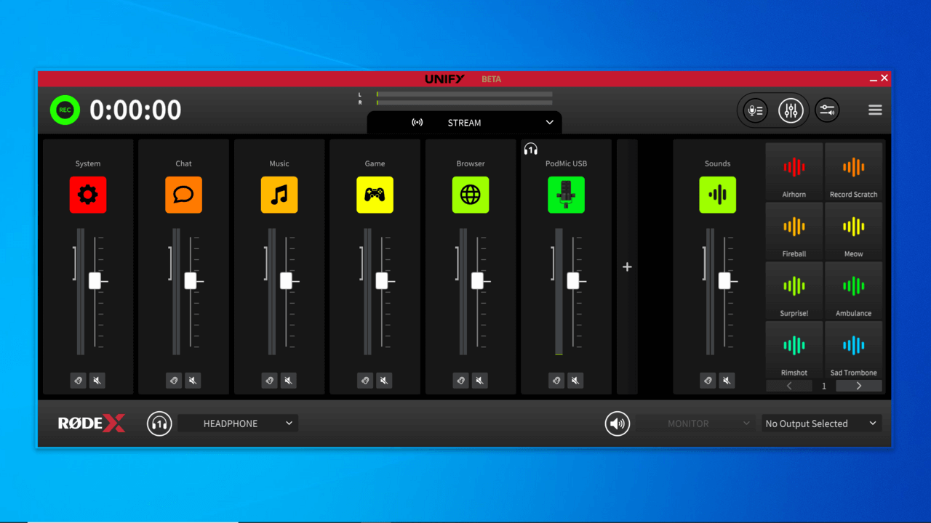This screenshot has width=931, height=523.
Task: Close the UNIFY window
Action: [884, 78]
